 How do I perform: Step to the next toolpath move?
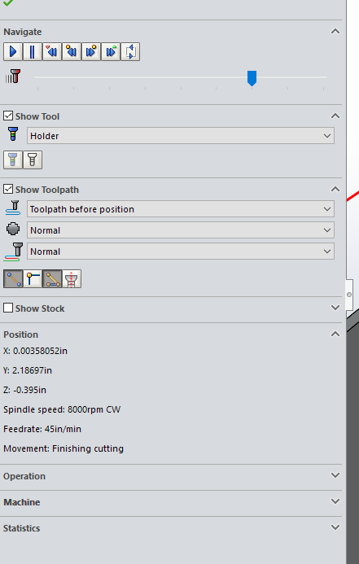91,52
